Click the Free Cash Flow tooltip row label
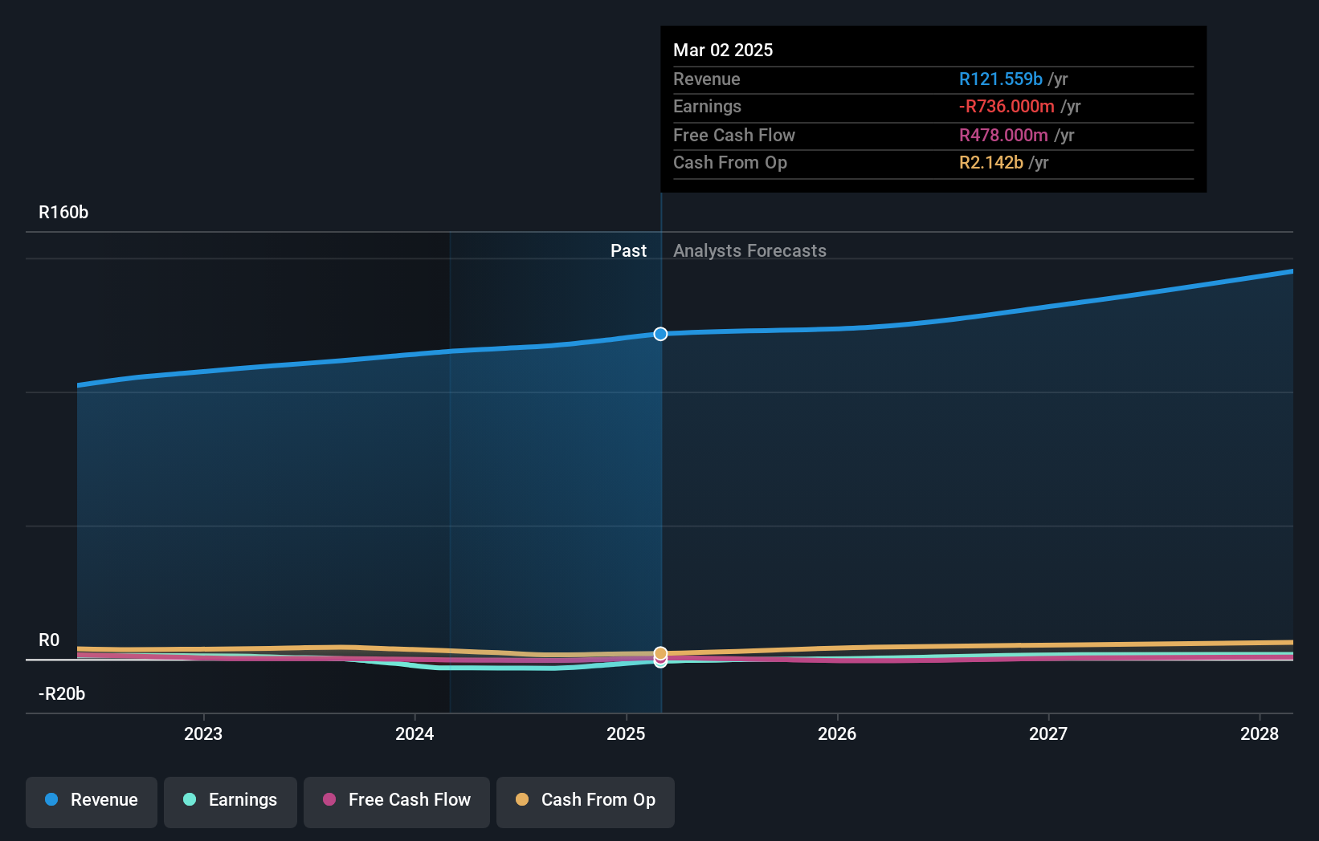The image size is (1319, 841). point(734,136)
